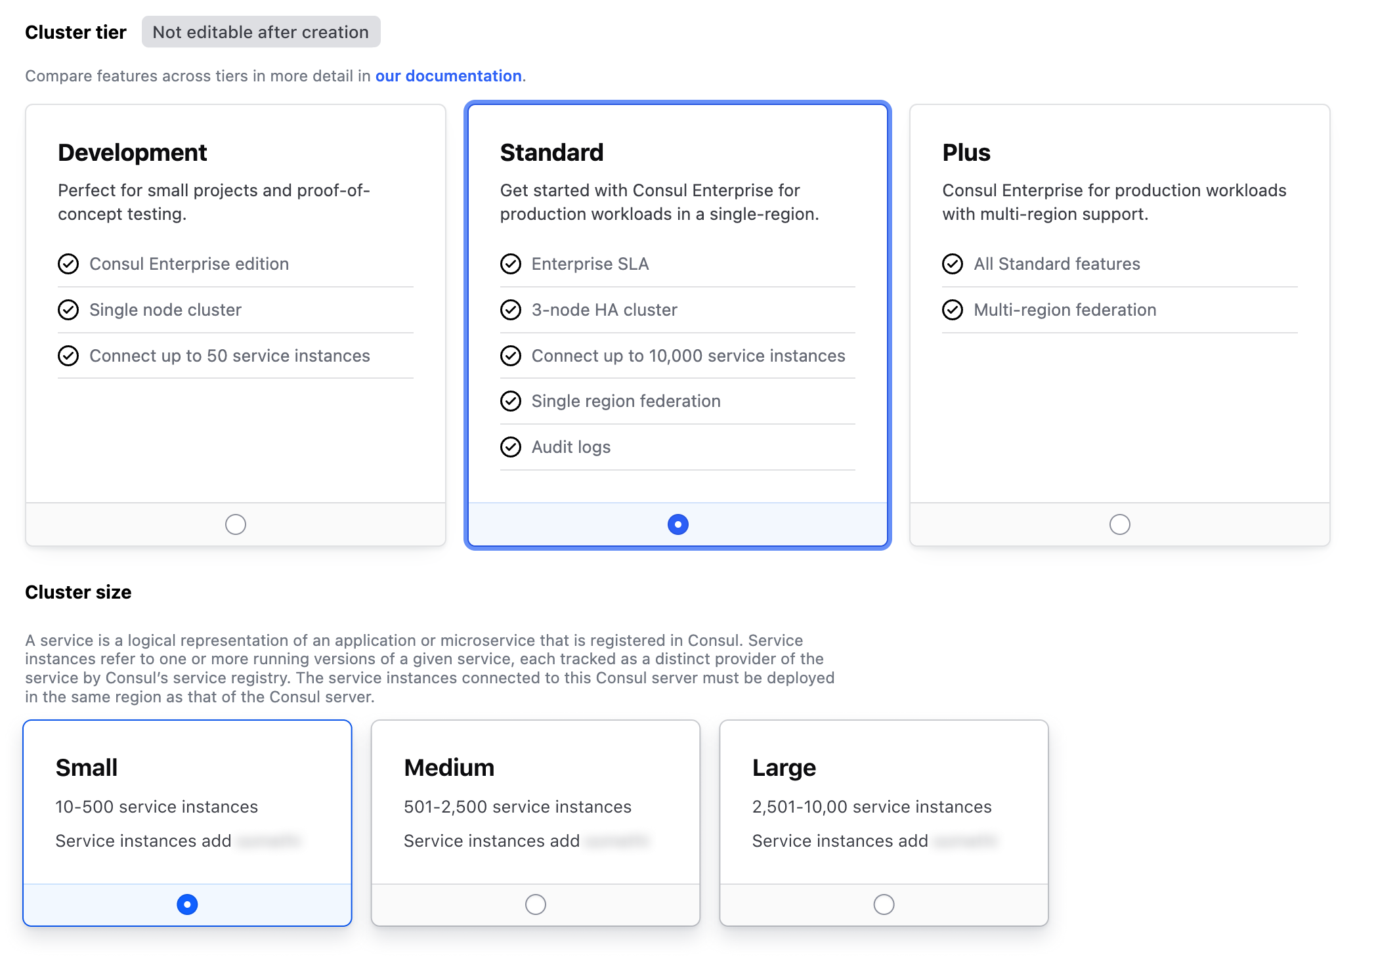Select the Small cluster size radio

click(187, 904)
